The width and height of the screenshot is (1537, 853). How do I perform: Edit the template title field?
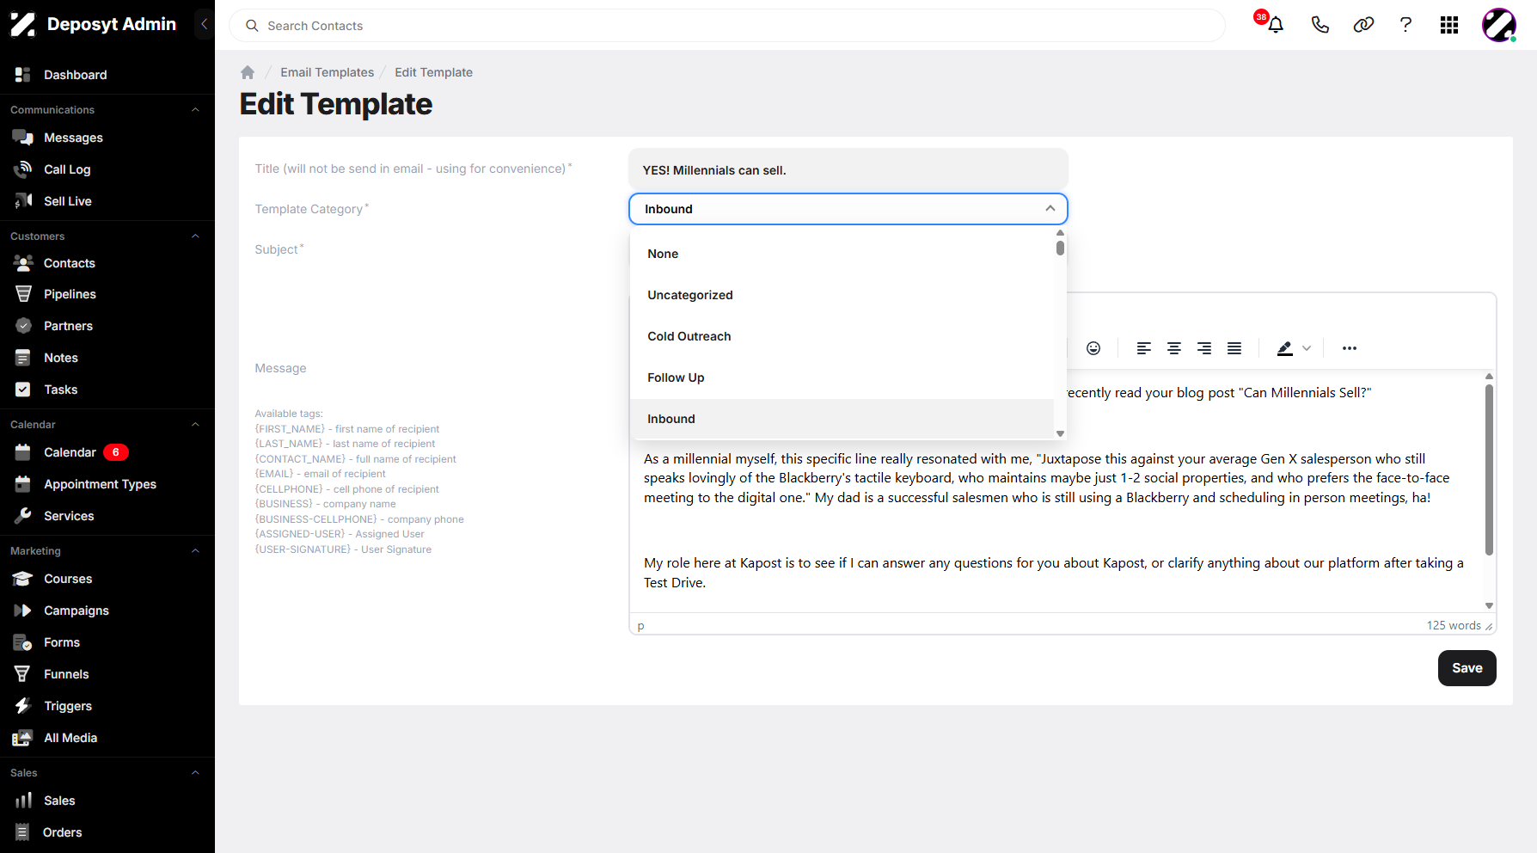848,169
